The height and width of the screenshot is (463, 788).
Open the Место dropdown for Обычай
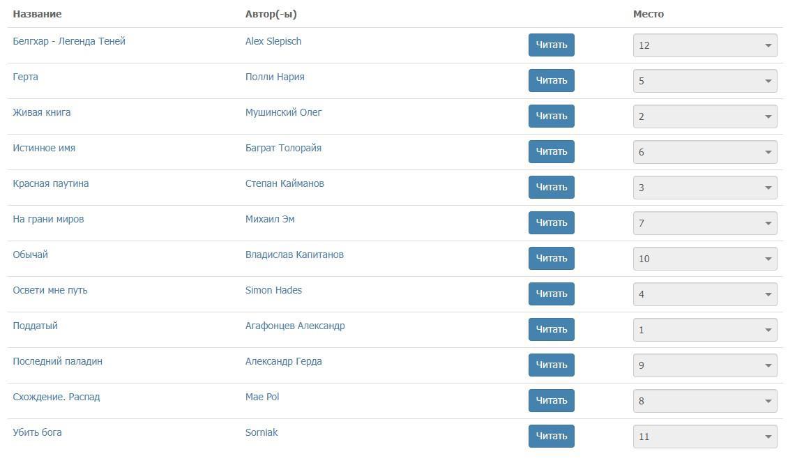click(704, 259)
